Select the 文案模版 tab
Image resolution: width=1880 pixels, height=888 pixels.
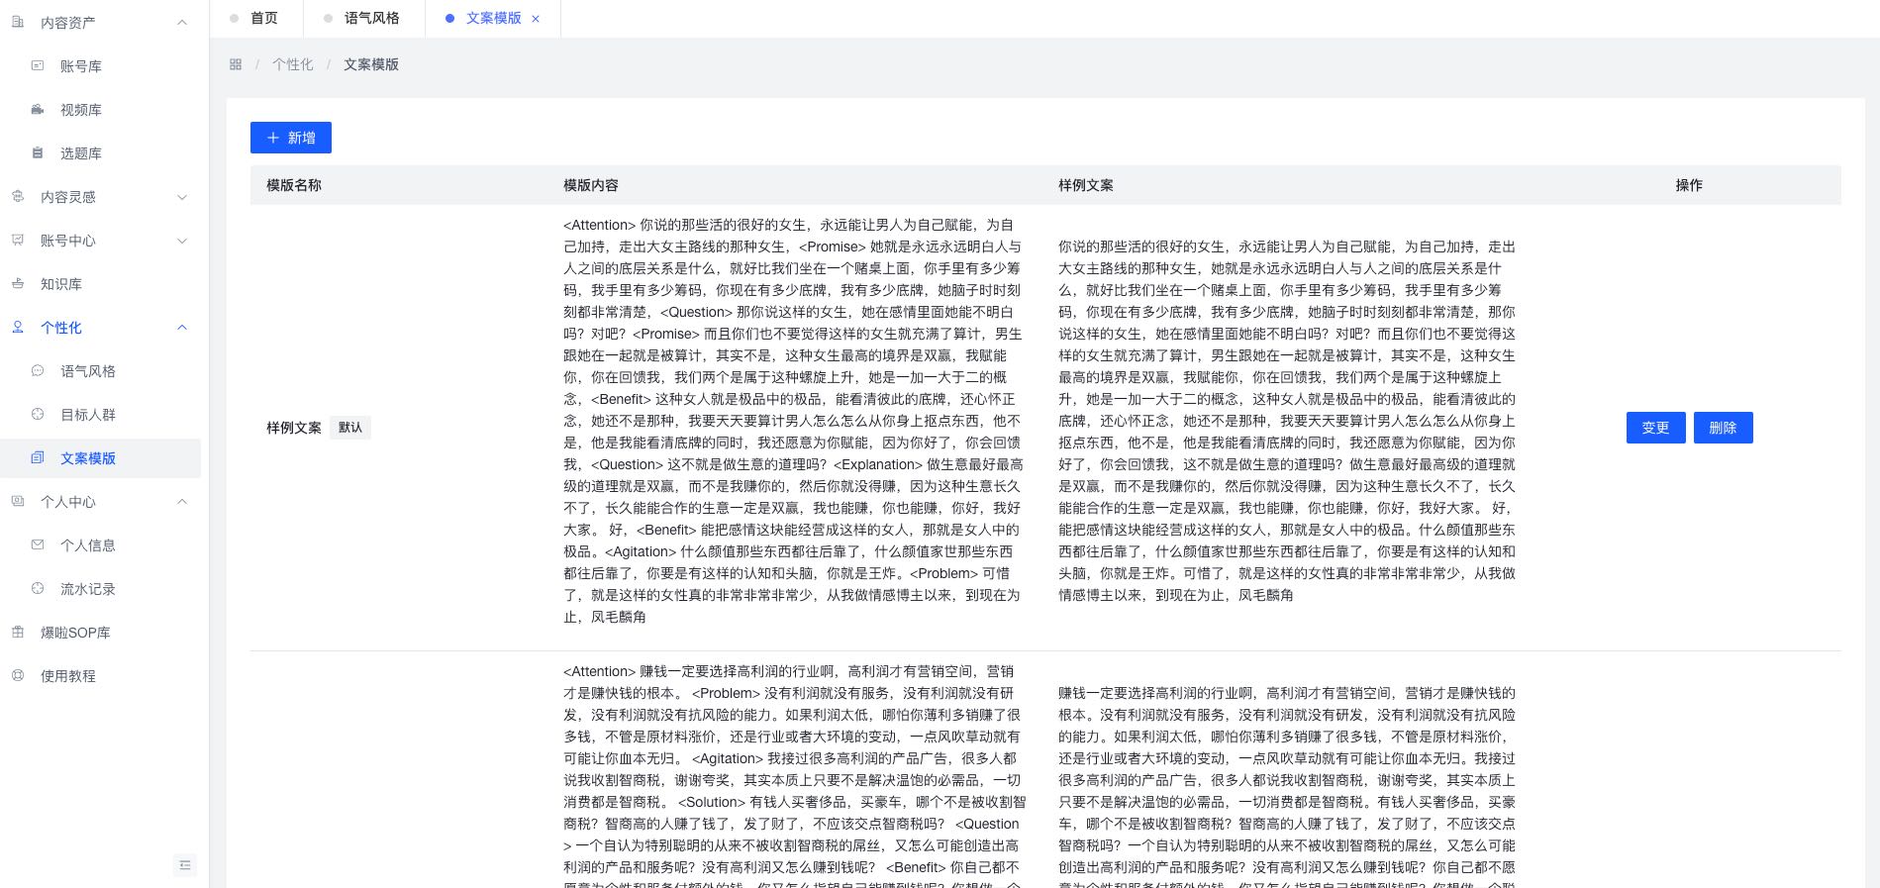[493, 18]
